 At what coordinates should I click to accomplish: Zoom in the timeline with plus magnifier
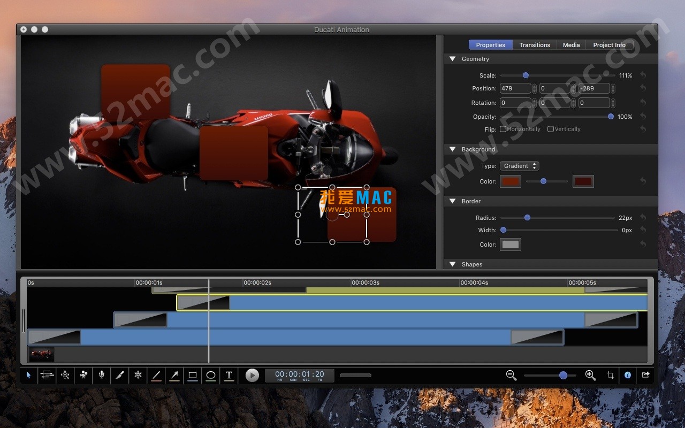tap(590, 376)
